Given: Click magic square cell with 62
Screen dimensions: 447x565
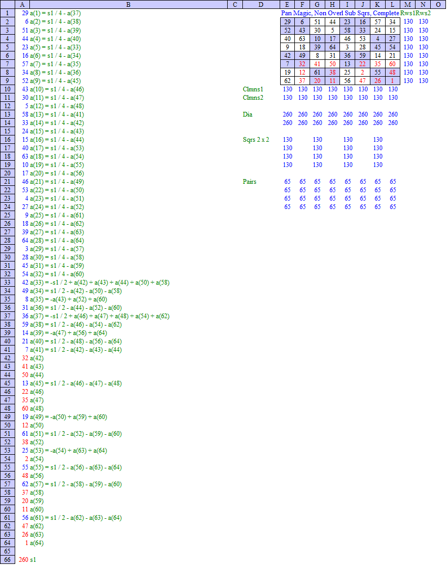Looking at the screenshot, I should tap(287, 81).
